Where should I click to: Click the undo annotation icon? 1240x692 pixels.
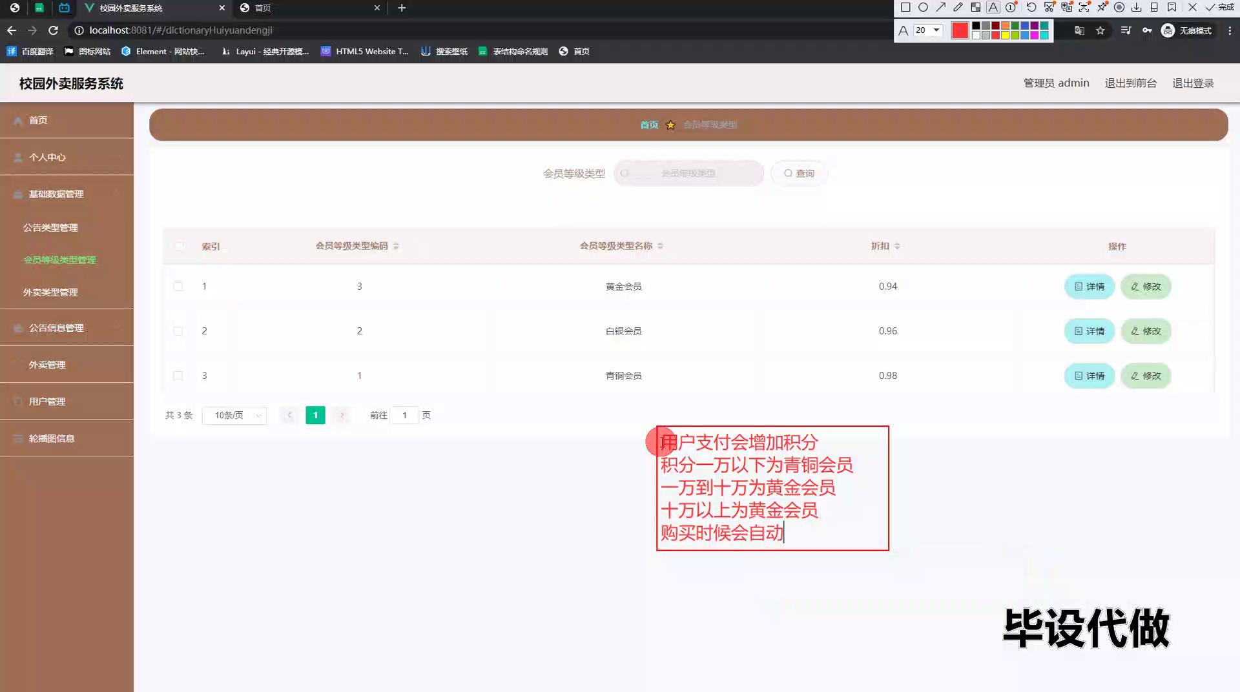(1031, 8)
